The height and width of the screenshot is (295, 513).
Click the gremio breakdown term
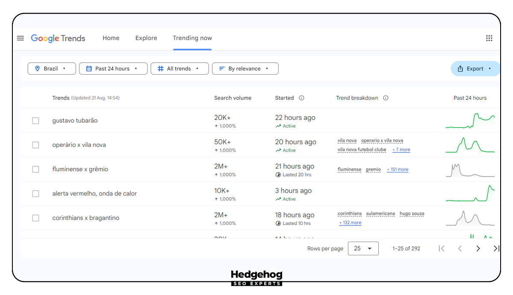coord(373,169)
